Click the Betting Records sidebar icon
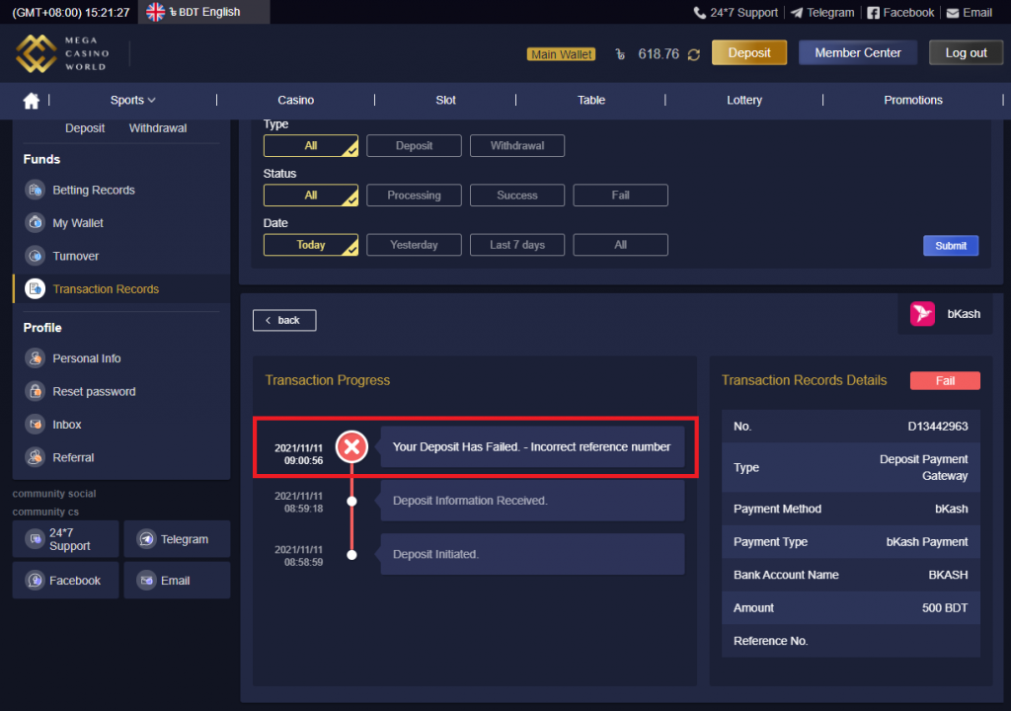1011x711 pixels. click(x=35, y=190)
